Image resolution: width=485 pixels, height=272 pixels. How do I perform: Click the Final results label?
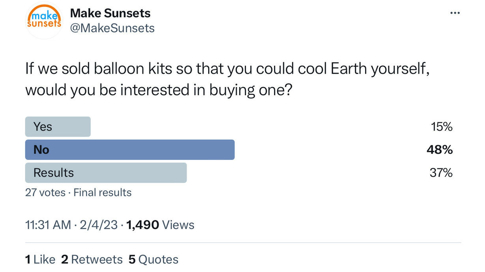pyautogui.click(x=103, y=192)
